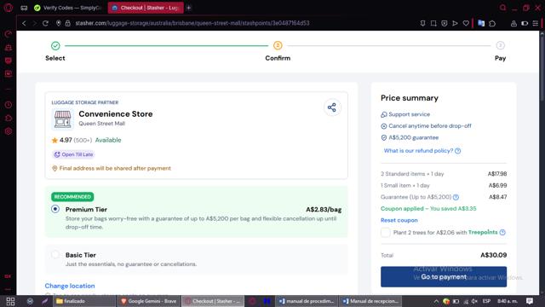Click the Final address shared after payment text
This screenshot has width=545, height=307.
(x=115, y=168)
